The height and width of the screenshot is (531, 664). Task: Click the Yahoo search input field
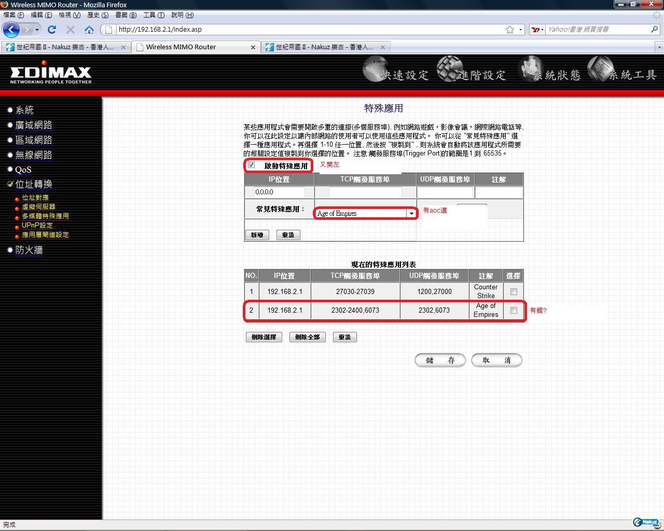tap(598, 30)
